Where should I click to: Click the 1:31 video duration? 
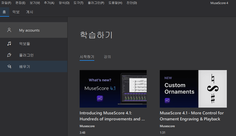[x=163, y=133]
